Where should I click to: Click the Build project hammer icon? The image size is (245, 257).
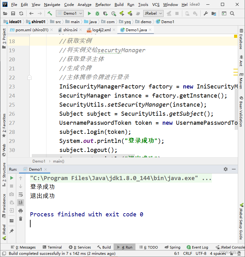pos(50,13)
